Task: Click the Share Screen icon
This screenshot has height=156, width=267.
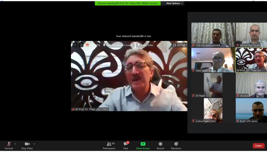Action: click(143, 144)
